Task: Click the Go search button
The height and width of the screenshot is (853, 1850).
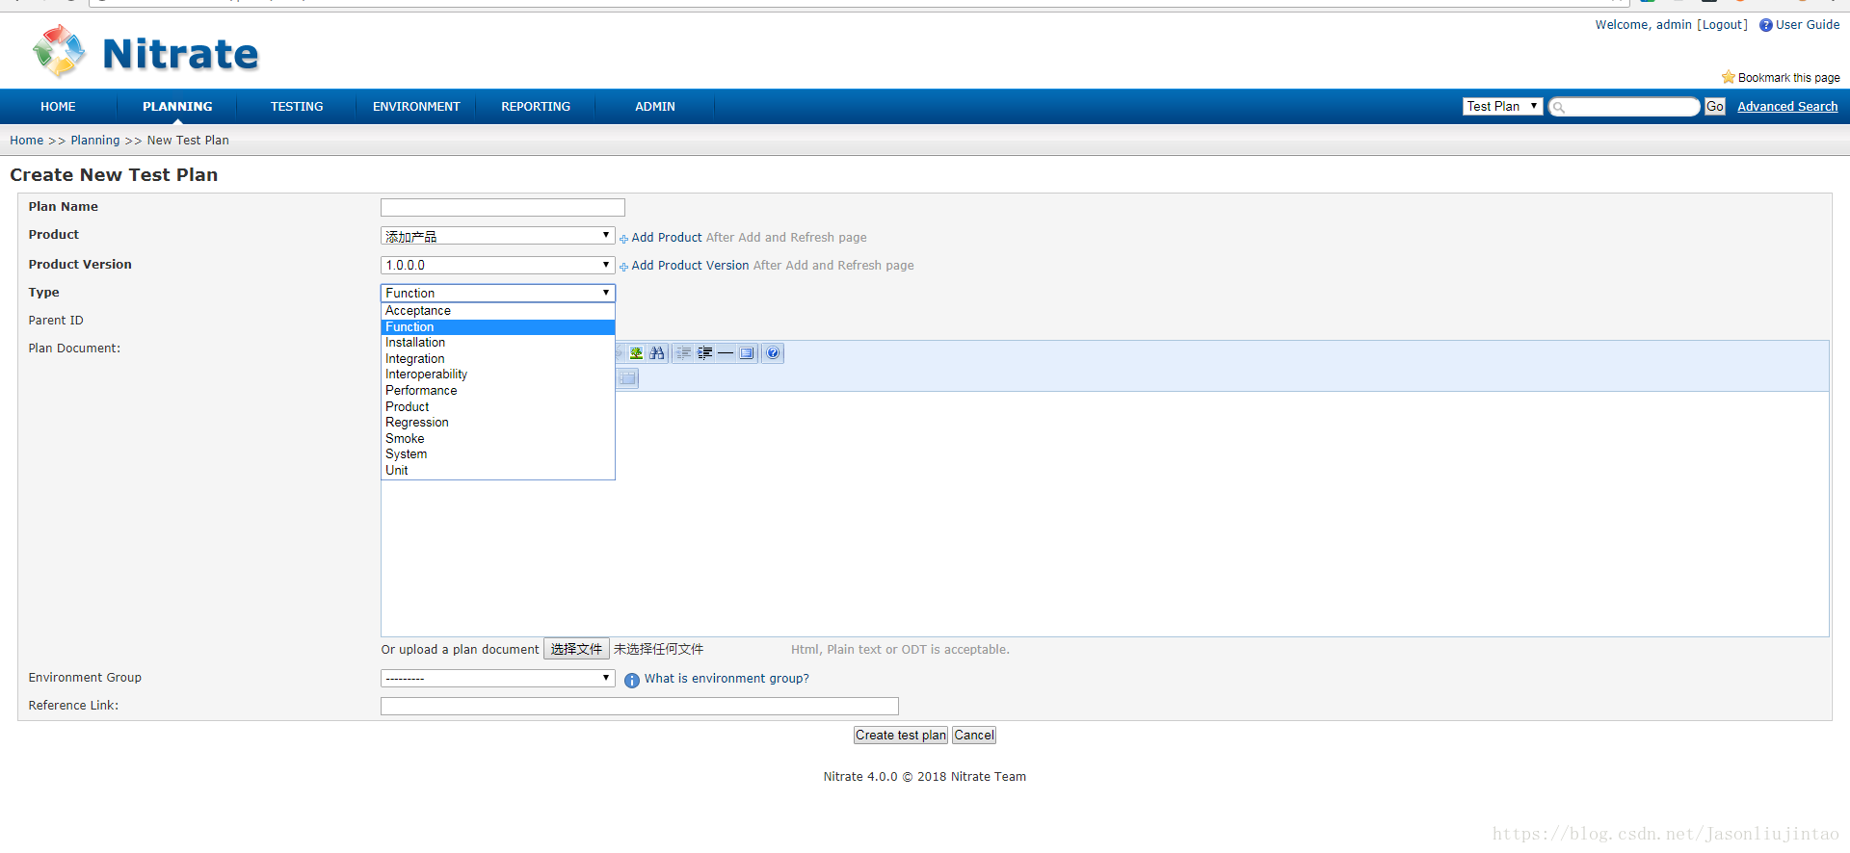Action: point(1715,107)
